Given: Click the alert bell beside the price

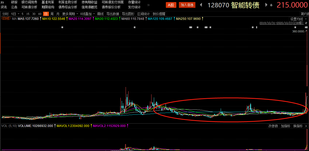Looking at the screenshot, I should tap(271, 5).
